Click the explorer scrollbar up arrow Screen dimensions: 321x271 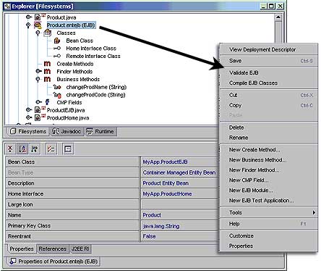[278, 17]
